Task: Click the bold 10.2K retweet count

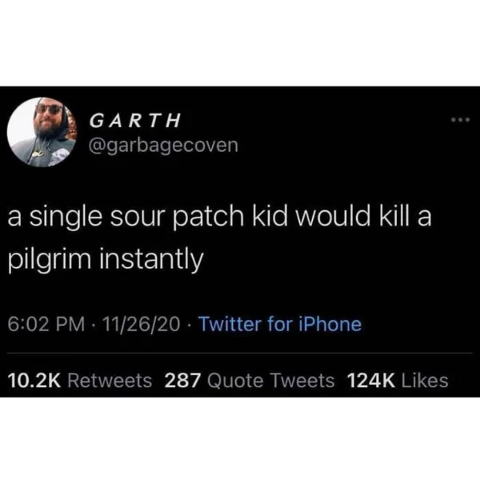Action: click(x=34, y=381)
